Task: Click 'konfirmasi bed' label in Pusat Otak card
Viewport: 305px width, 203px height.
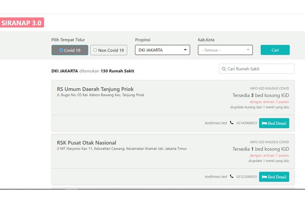Action: pyautogui.click(x=216, y=177)
